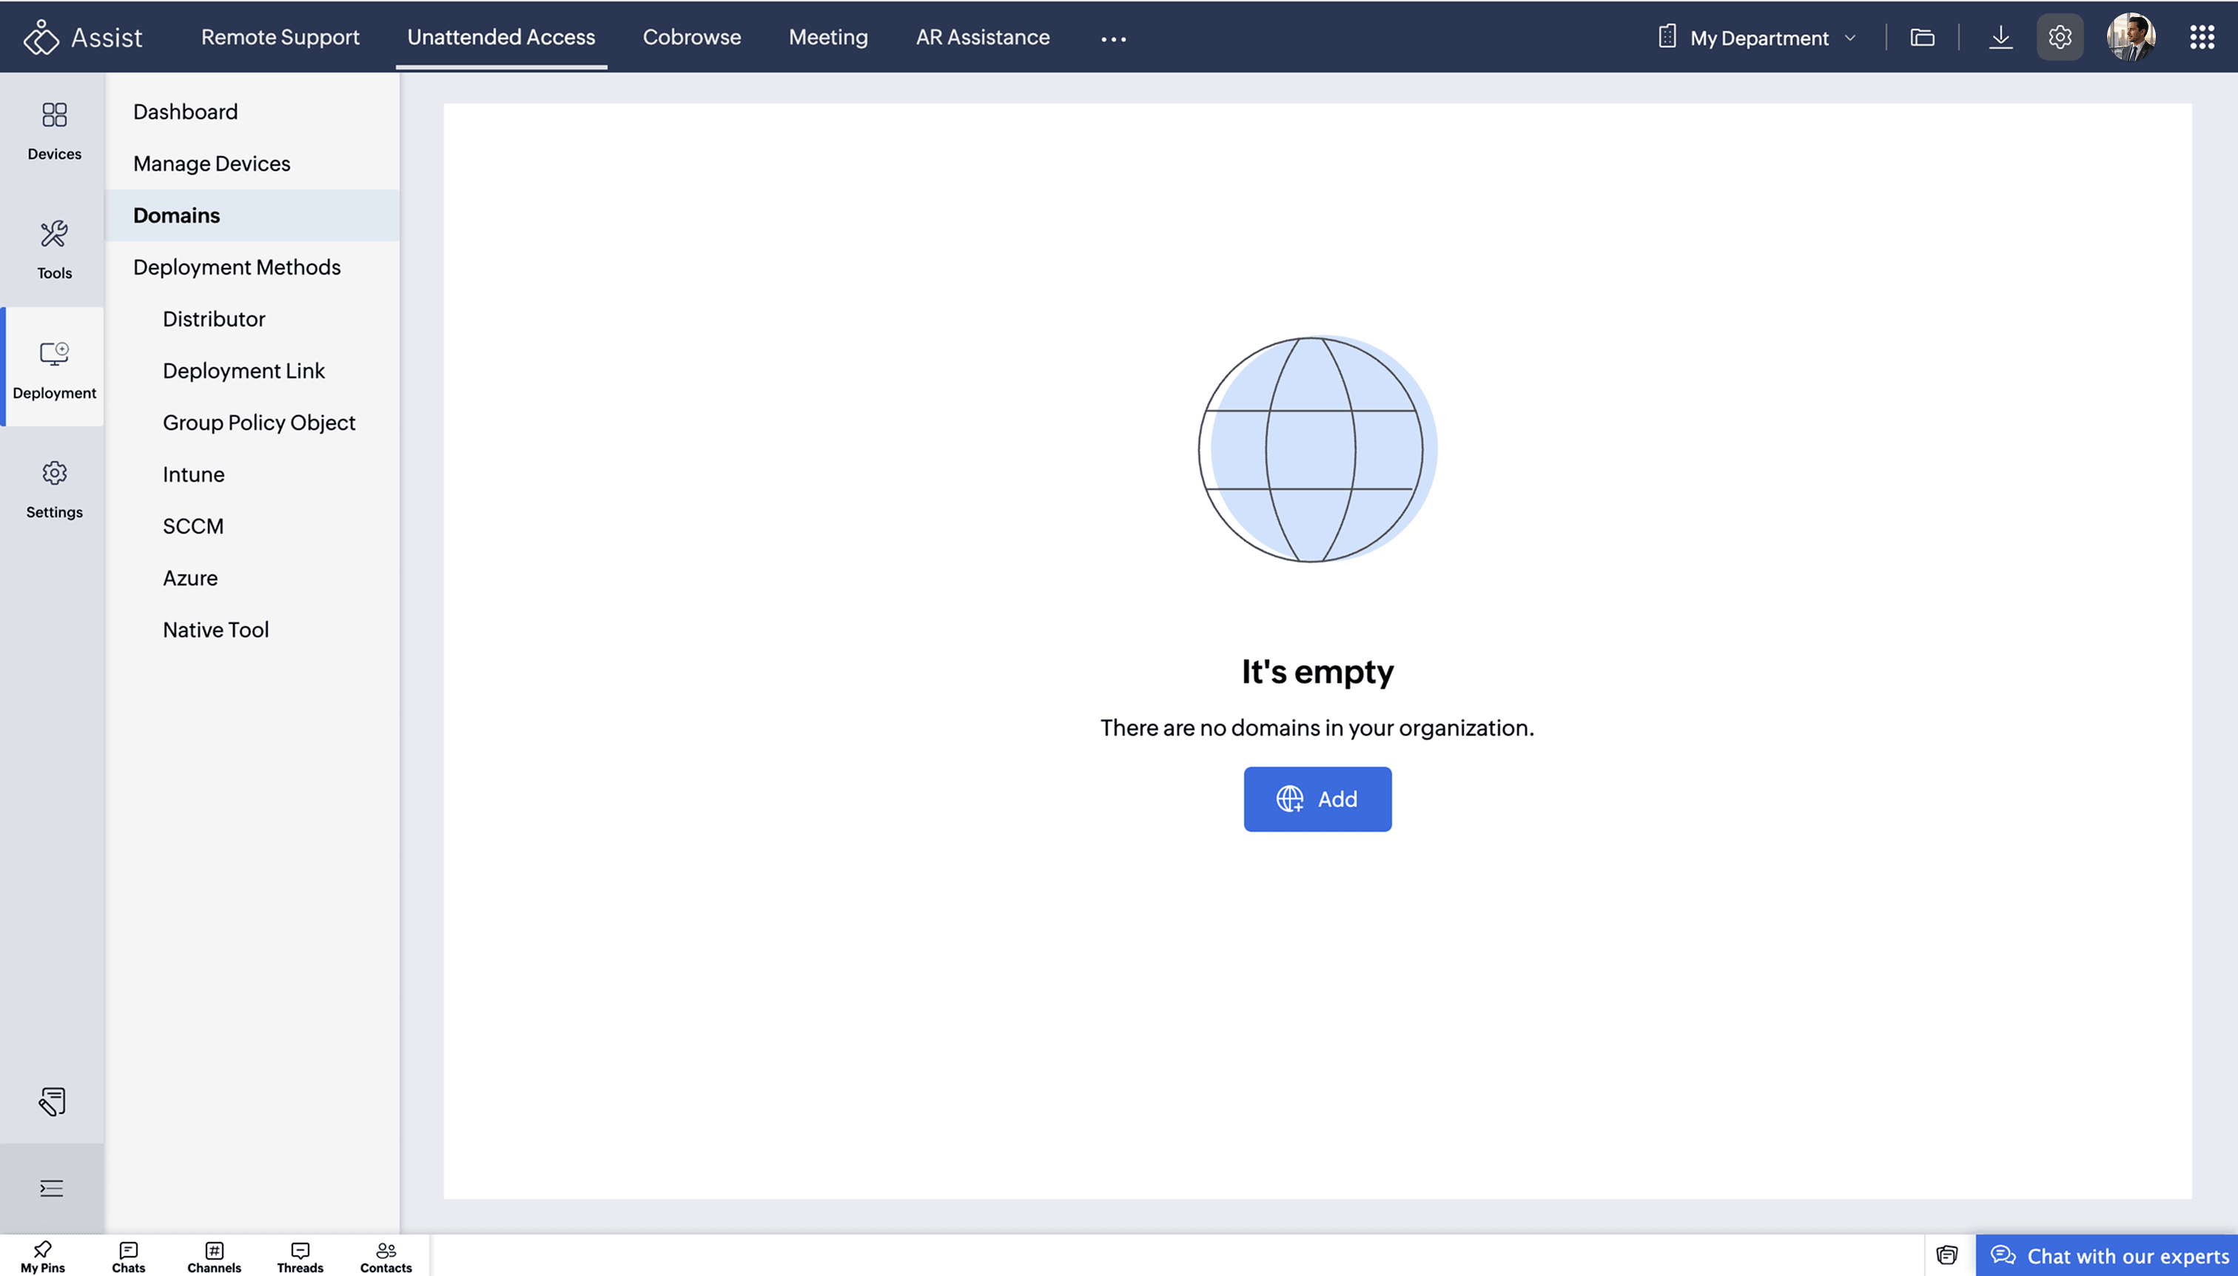Select Intune under Deployment Methods
The width and height of the screenshot is (2238, 1276).
(192, 474)
